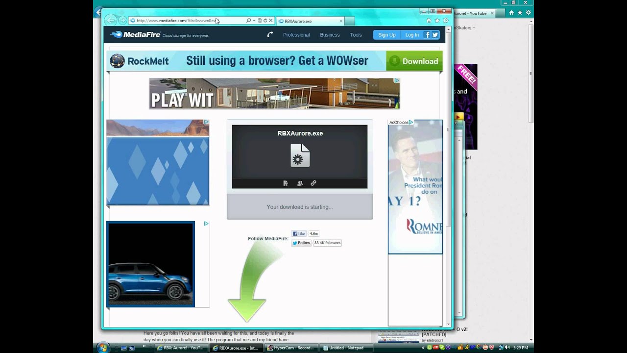Open the IE Tools gear icon in front window
Image resolution: width=627 pixels, height=353 pixels.
coord(446,21)
